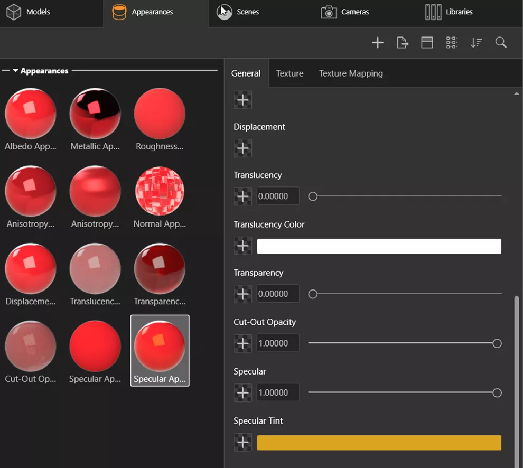
Task: Click the white Translucency Color swatch
Action: tap(379, 246)
